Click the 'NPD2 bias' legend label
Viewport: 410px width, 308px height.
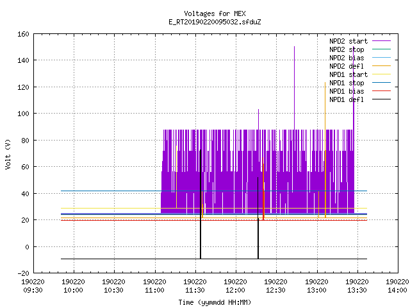click(347, 58)
